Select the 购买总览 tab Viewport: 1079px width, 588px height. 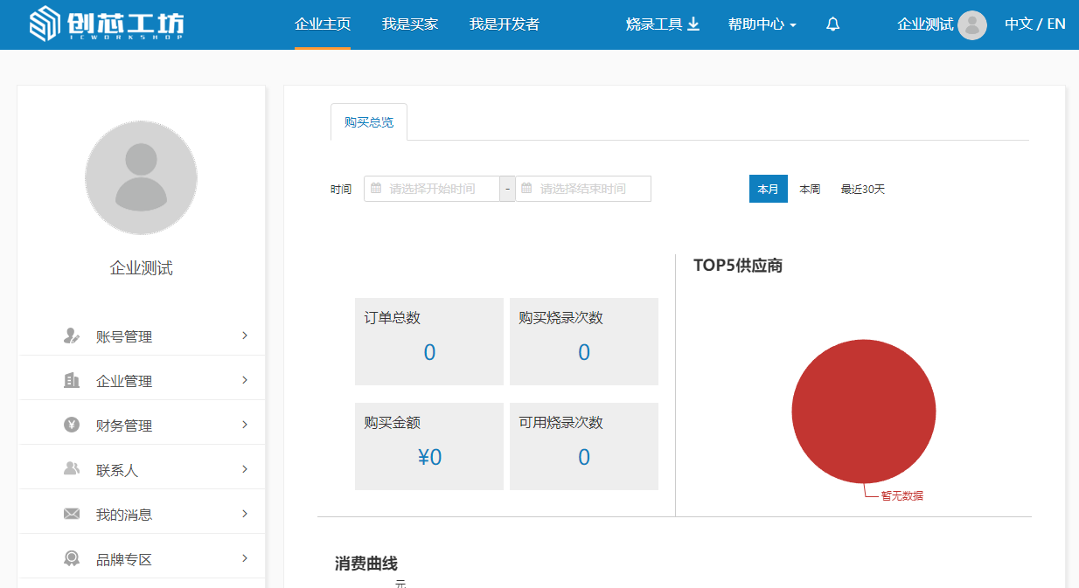pyautogui.click(x=369, y=122)
